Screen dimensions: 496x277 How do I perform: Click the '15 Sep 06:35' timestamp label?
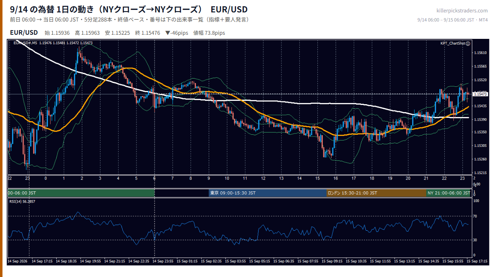pos(284,261)
